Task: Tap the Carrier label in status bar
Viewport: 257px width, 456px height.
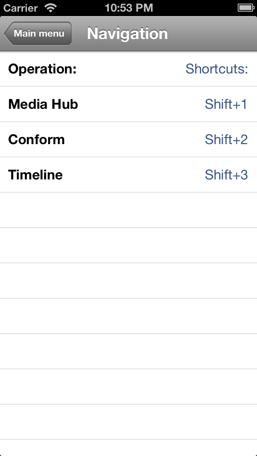Action: click(x=20, y=8)
